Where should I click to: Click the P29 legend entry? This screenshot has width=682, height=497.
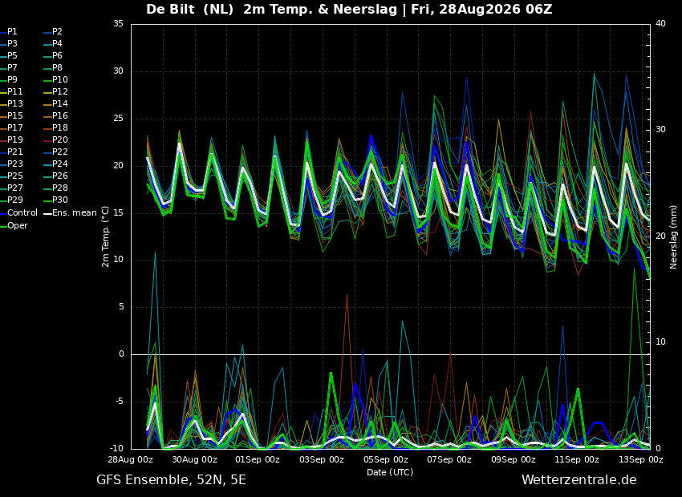pos(12,200)
